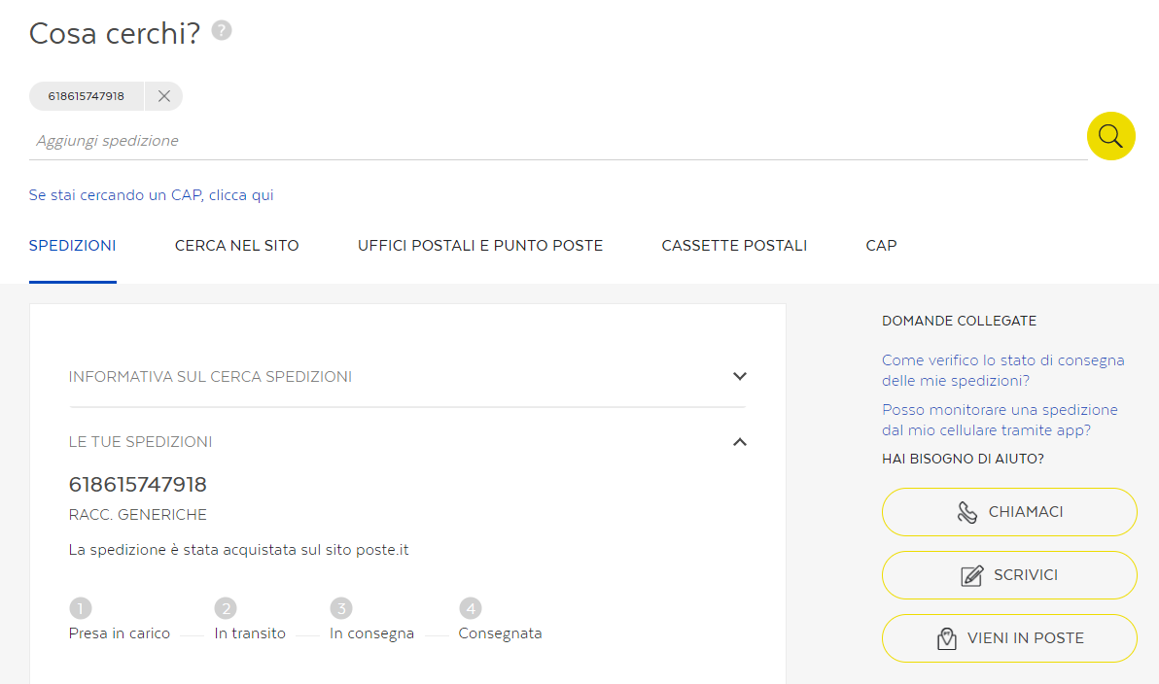Click the VIENI IN POSTE button
Screen dimensions: 1159x684
[1009, 638]
